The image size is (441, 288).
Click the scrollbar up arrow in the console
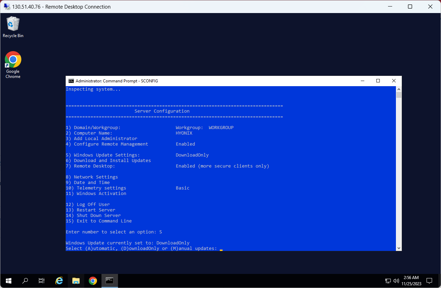(x=399, y=89)
